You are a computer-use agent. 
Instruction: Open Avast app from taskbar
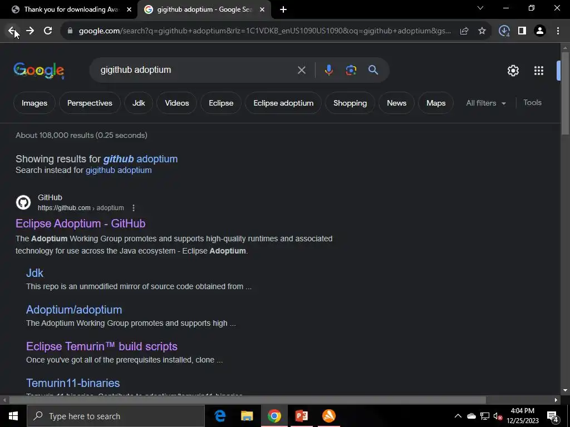(328, 416)
